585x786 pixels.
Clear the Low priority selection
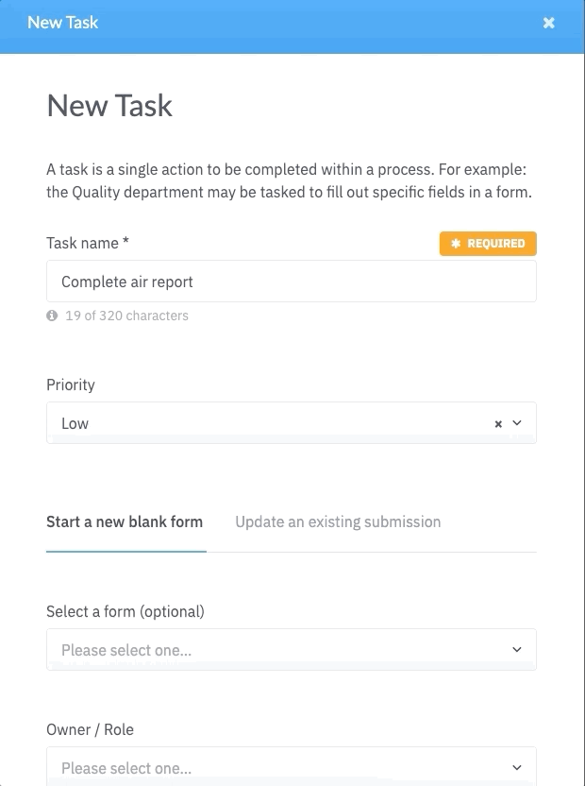pyautogui.click(x=498, y=424)
